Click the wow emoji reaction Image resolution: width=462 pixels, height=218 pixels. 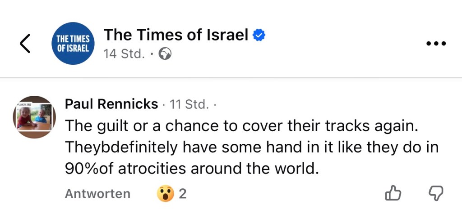tap(165, 194)
